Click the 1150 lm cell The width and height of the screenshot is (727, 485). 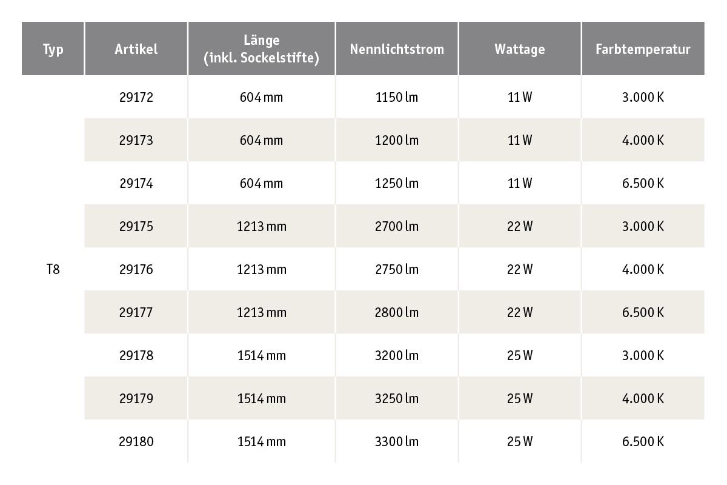pyautogui.click(x=397, y=97)
